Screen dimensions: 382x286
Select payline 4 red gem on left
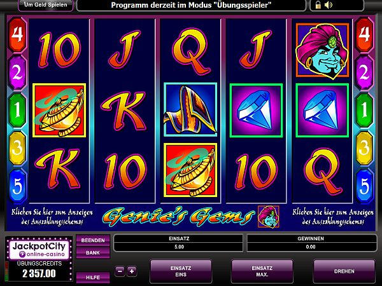[x=17, y=34]
